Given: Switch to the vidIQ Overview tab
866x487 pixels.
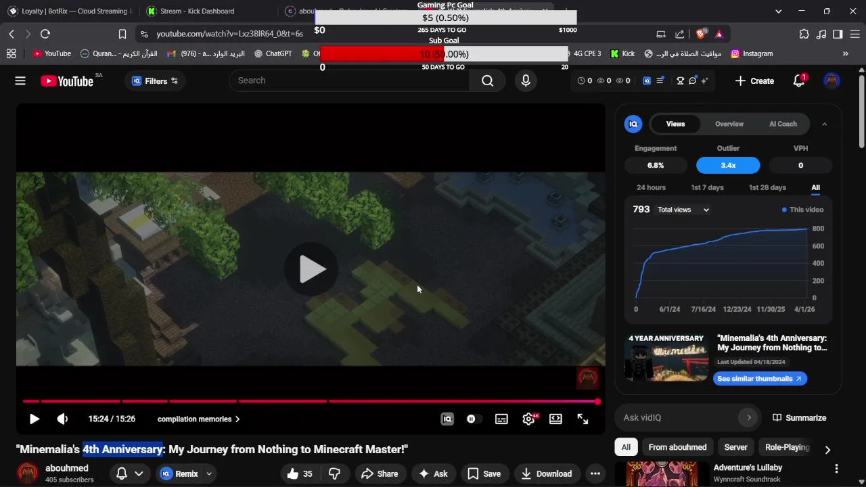Looking at the screenshot, I should pyautogui.click(x=729, y=124).
